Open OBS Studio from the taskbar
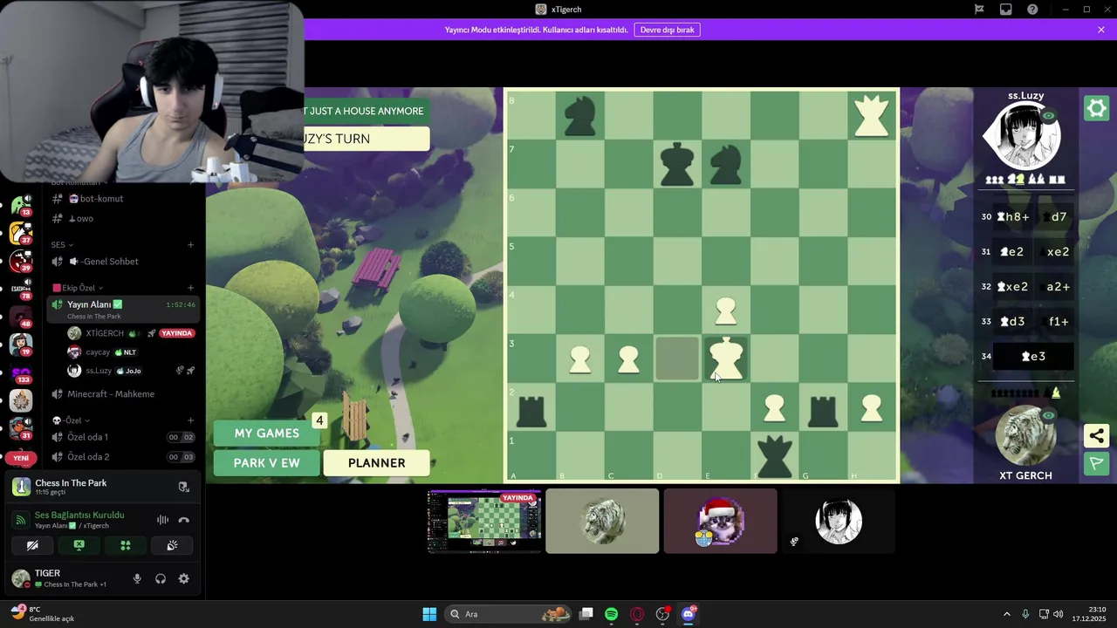Viewport: 1117px width, 628px height. (x=662, y=614)
